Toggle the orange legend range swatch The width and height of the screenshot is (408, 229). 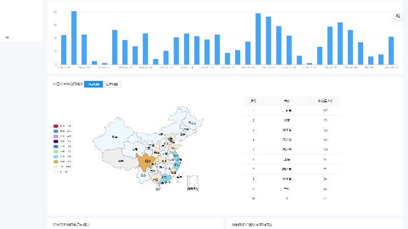click(x=56, y=161)
